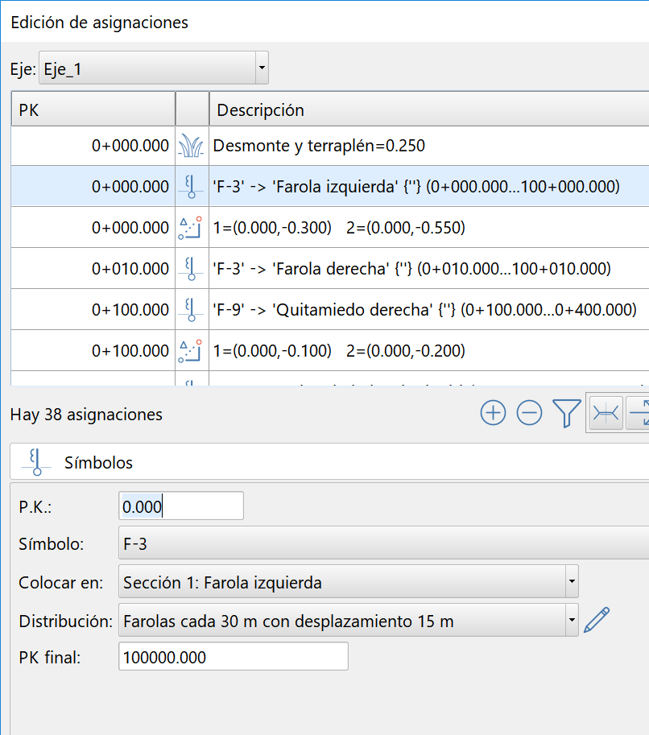Screen dimensions: 649x735
Task: Click the PK final input field
Action: click(x=233, y=657)
